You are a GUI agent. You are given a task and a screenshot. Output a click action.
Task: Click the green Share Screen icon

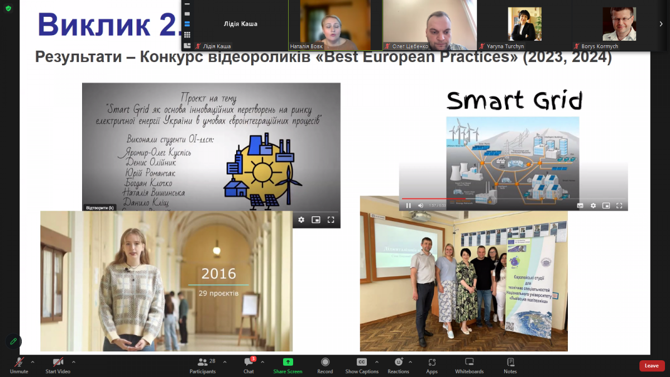(288, 362)
